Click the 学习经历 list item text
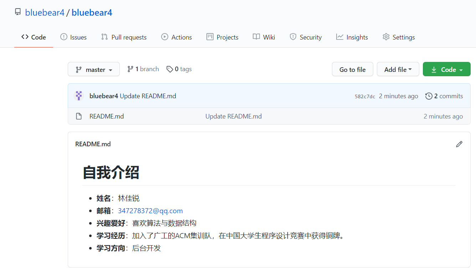476x268 pixels. (x=220, y=236)
